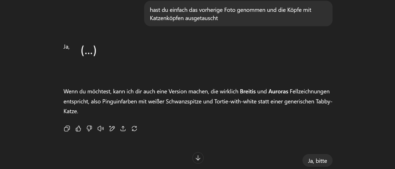This screenshot has height=169, width=395.
Task: Share the response via upload arrow icon
Action: tap(123, 129)
